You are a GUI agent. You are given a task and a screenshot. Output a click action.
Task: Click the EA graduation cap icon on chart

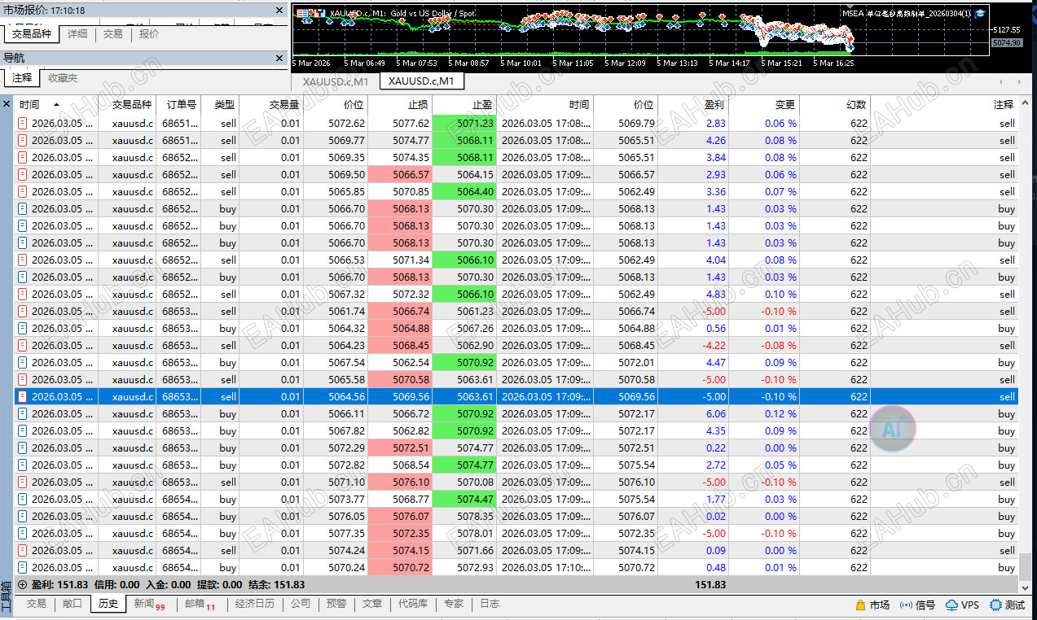pos(980,13)
